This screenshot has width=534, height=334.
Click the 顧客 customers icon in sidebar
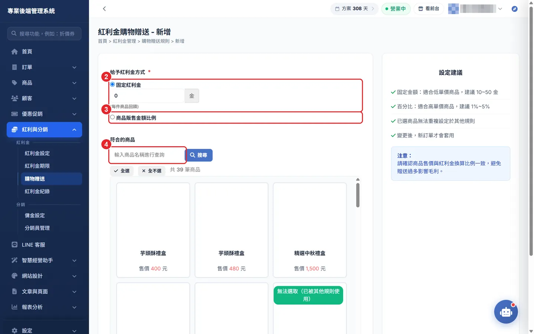tap(14, 98)
